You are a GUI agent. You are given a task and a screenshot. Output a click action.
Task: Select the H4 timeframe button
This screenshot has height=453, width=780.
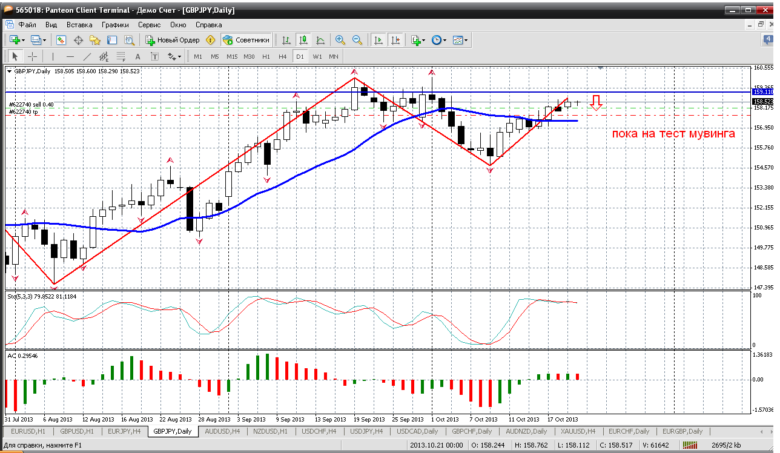pyautogui.click(x=282, y=56)
